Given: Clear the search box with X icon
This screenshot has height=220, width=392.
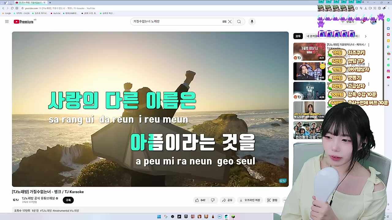Looking at the screenshot, I should pos(230,21).
